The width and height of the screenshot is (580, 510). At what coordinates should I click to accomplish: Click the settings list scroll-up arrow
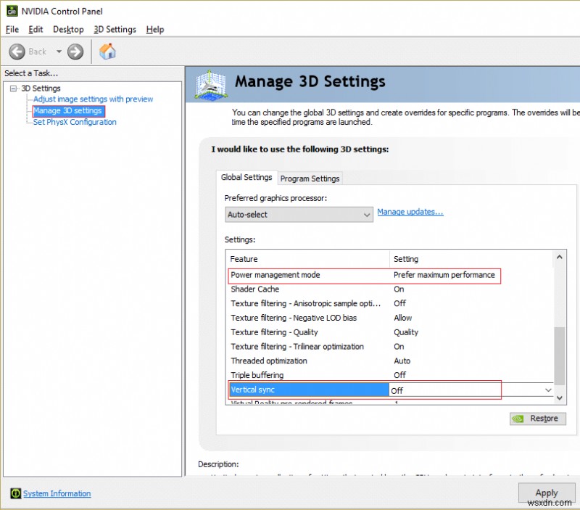(559, 258)
